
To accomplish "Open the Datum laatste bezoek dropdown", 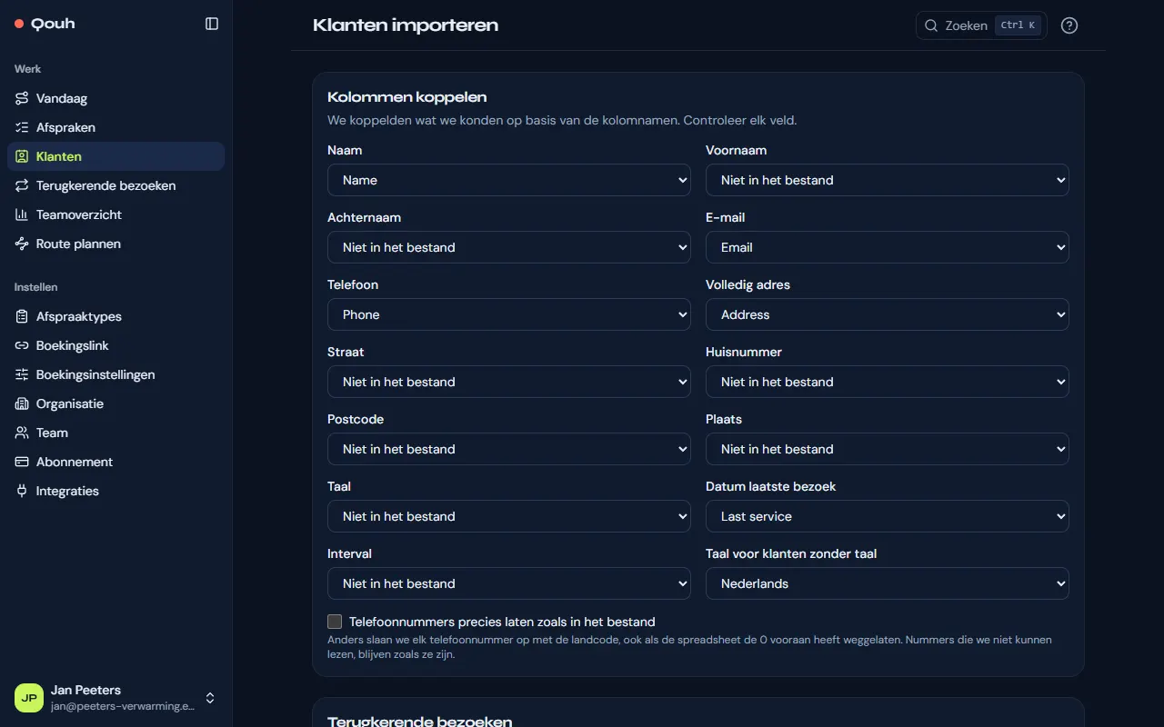I will pyautogui.click(x=888, y=516).
